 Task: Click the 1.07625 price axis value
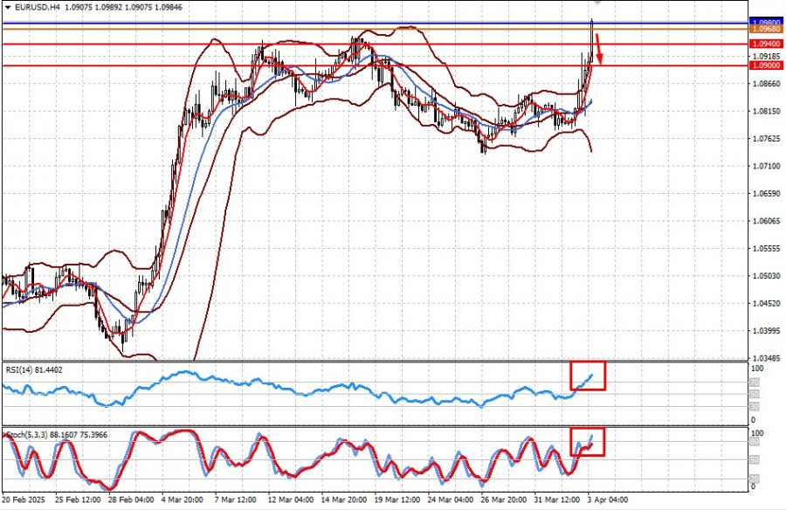767,138
